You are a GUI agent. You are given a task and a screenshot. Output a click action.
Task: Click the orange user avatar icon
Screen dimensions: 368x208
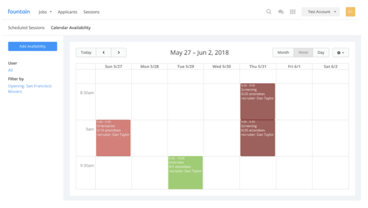[350, 12]
